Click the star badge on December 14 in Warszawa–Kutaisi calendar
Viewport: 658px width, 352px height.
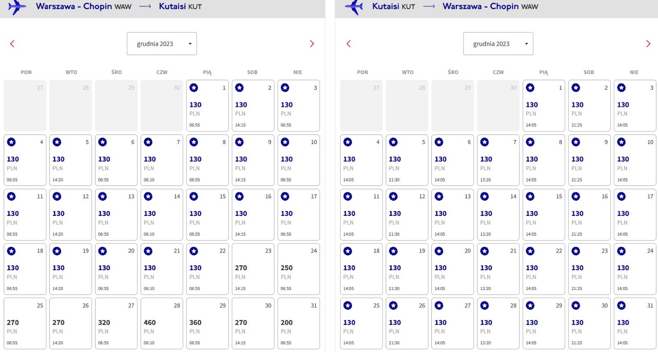click(x=148, y=197)
